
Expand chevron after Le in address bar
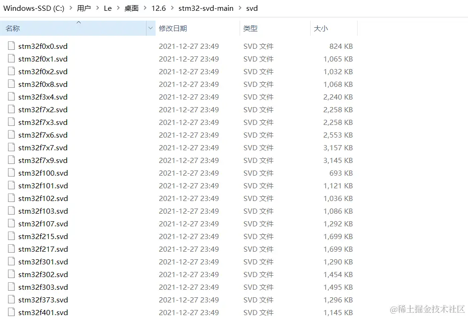[118, 8]
